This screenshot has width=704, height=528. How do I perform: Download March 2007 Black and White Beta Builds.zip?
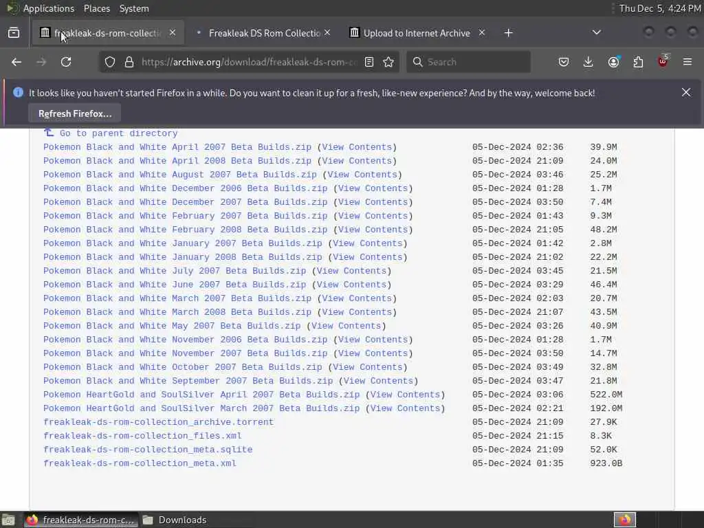pyautogui.click(x=177, y=298)
